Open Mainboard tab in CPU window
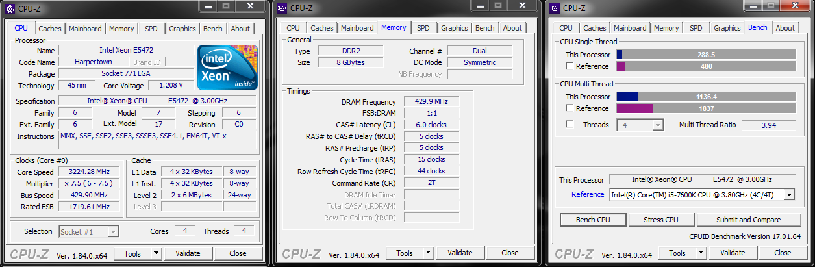 click(85, 29)
